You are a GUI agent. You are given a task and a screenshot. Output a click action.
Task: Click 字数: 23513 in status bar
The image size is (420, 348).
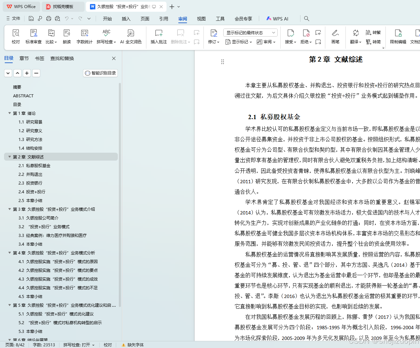click(44, 345)
